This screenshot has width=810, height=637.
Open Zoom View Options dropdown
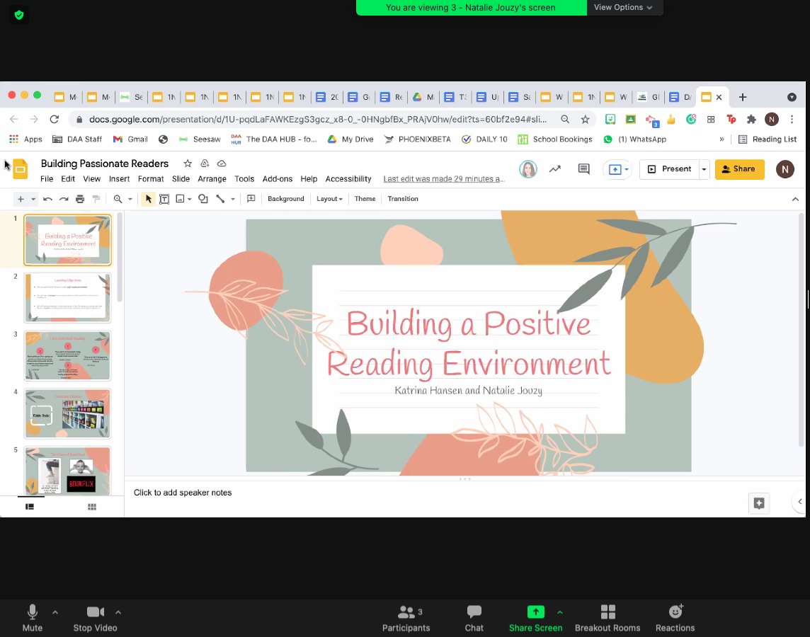(623, 7)
